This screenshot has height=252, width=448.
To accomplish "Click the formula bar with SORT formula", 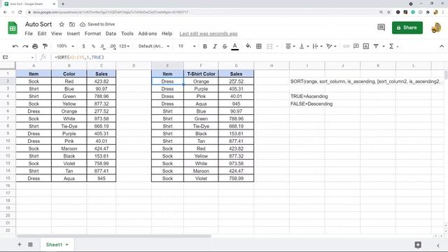I will coord(248,57).
